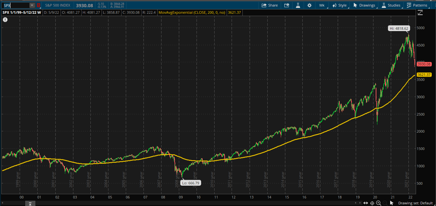This screenshot has width=436, height=206.
Task: Click the 22 year label on the time axis
Action: point(410,197)
